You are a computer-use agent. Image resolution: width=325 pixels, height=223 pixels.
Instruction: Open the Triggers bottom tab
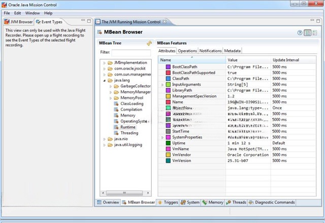[168, 202]
